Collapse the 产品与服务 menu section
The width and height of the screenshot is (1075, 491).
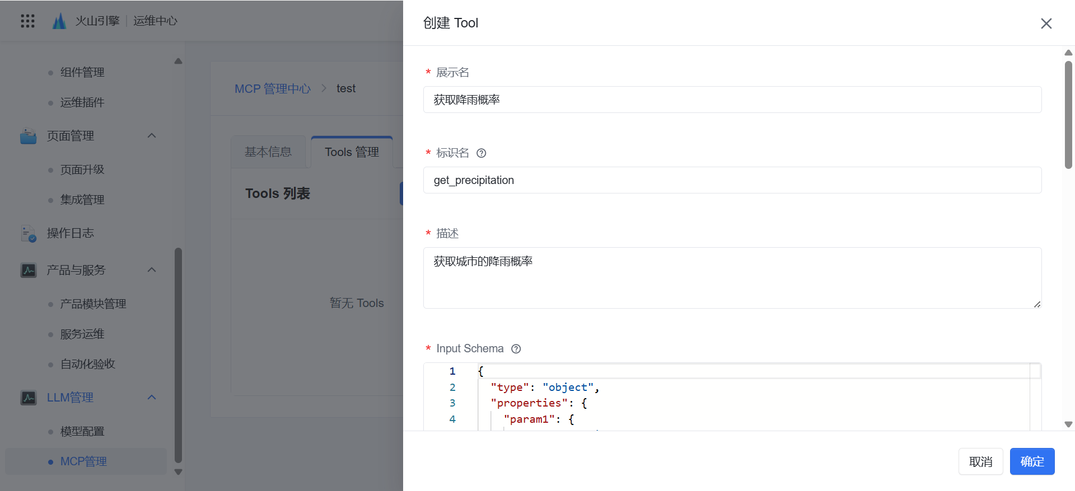click(152, 270)
